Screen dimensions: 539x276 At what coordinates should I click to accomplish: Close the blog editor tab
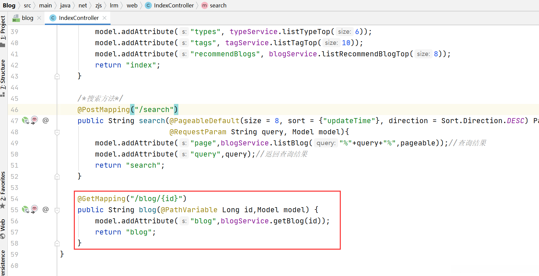(x=39, y=18)
